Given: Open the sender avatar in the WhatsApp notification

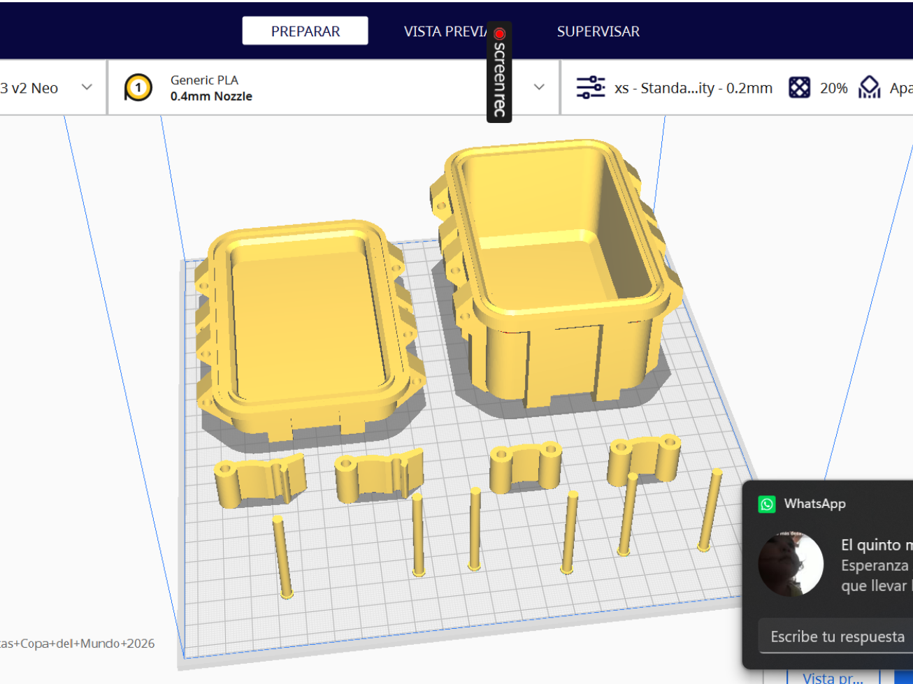Looking at the screenshot, I should (791, 564).
